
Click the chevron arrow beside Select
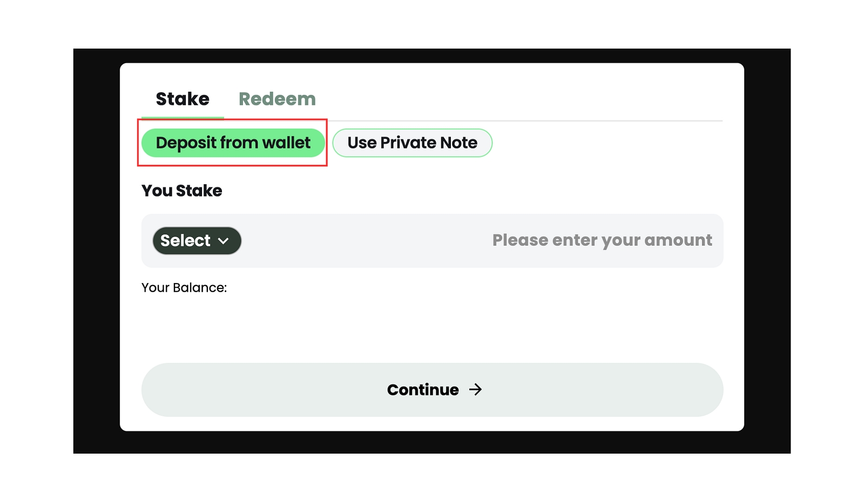click(224, 241)
